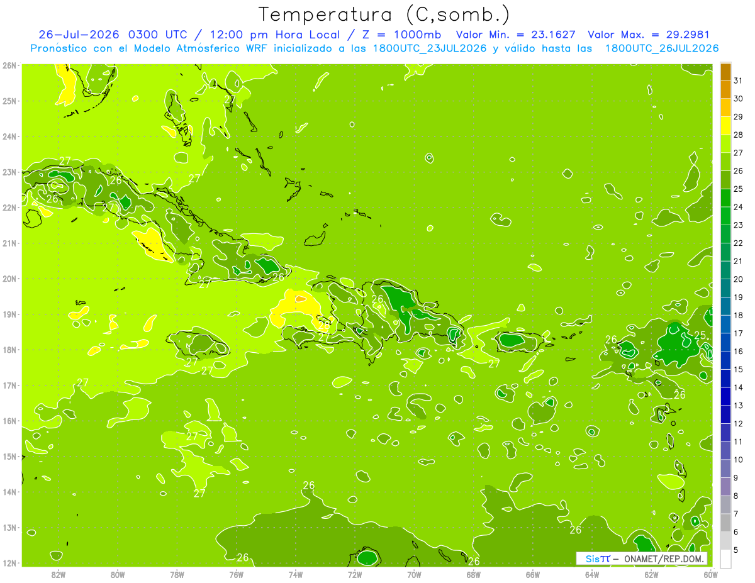Click the 'SisTT – ONAMET/REP.DOM.' credit box

point(642,558)
